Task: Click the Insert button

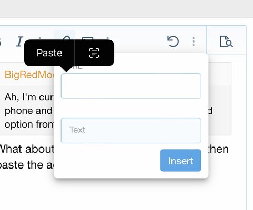Action: 180,160
